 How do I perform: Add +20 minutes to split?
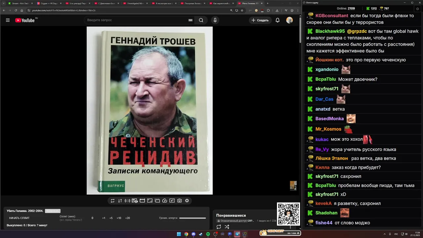(x=128, y=218)
